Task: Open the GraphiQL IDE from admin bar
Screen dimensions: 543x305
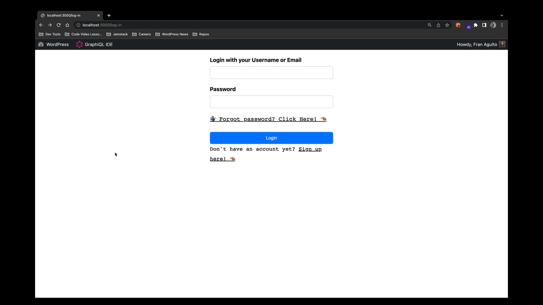Action: pyautogui.click(x=94, y=44)
